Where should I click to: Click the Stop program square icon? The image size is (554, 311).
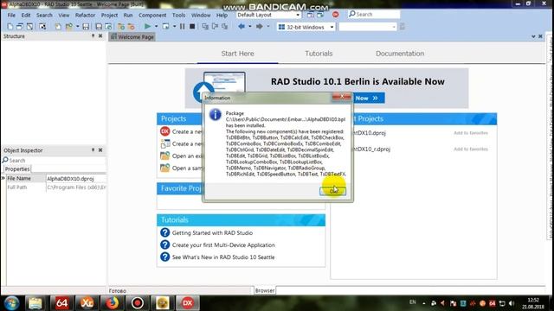click(192, 27)
